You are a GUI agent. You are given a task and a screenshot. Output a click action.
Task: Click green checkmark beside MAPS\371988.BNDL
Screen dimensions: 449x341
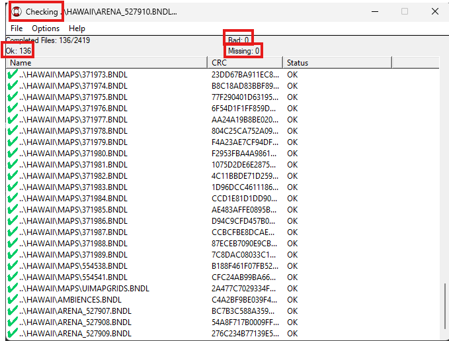coord(13,244)
